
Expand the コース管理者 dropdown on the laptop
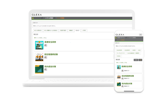(60, 18)
